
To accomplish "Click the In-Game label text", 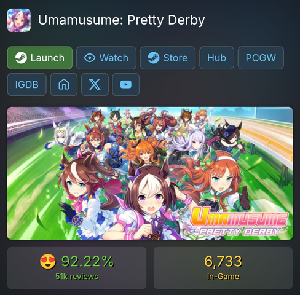I will tap(223, 277).
